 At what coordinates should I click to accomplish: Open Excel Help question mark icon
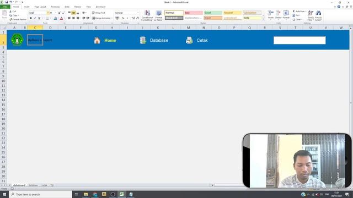339,7
